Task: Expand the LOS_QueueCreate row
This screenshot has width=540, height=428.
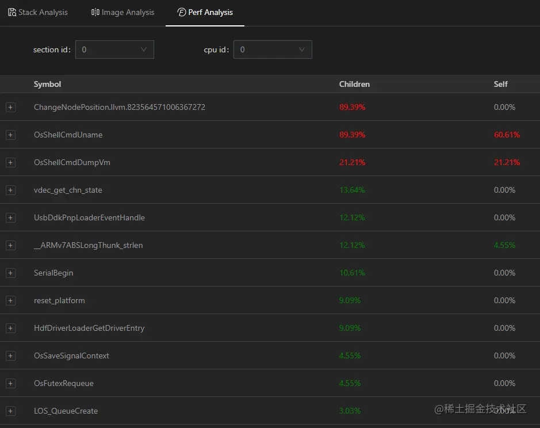Action: tap(11, 411)
